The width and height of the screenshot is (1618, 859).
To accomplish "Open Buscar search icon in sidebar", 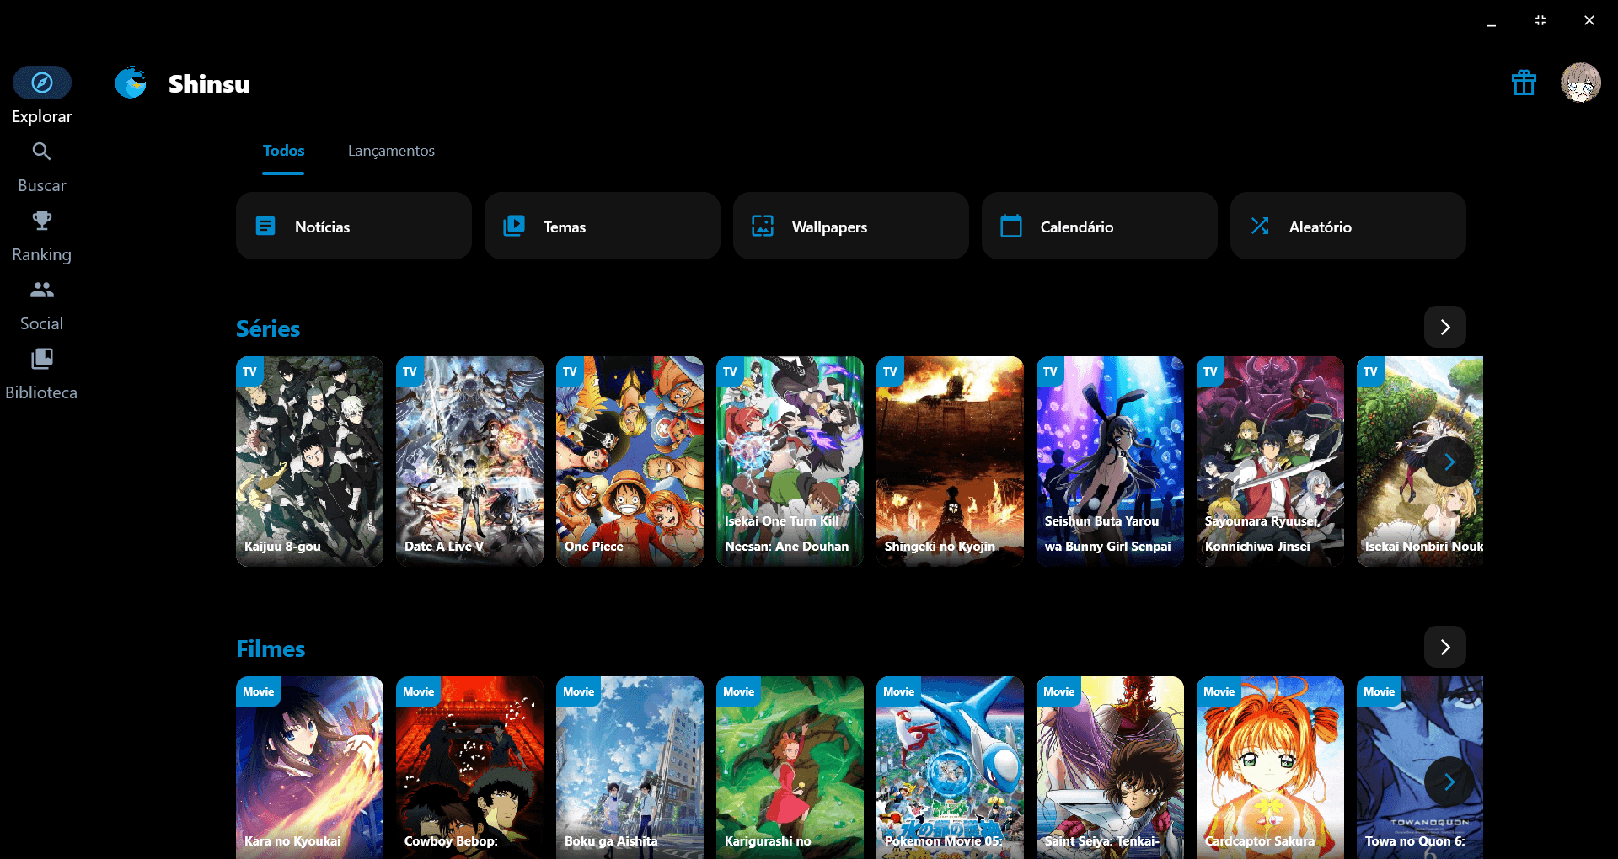I will point(42,152).
